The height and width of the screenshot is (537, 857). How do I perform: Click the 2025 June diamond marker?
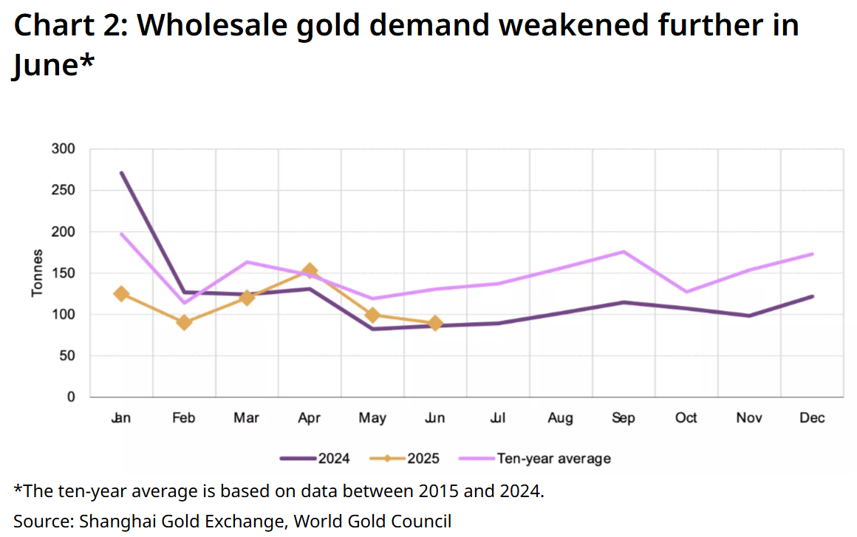pyautogui.click(x=435, y=324)
